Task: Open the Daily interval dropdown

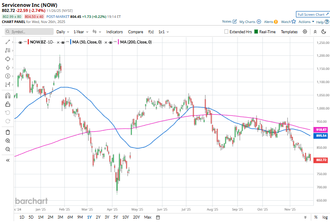Action: (62, 32)
